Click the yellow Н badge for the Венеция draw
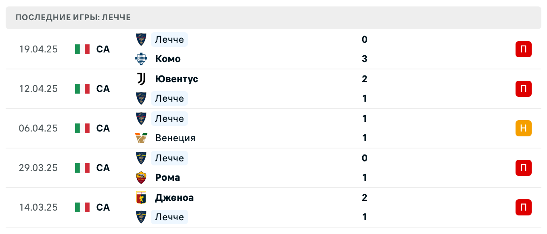Image resolution: width=547 pixels, height=234 pixels. pos(523,128)
